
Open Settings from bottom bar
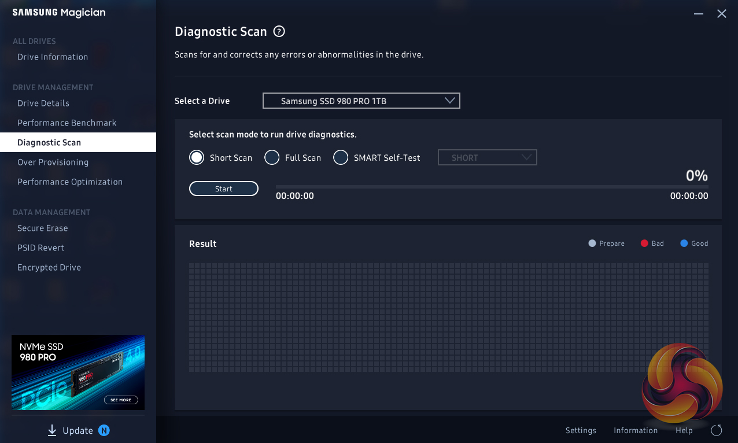(581, 430)
